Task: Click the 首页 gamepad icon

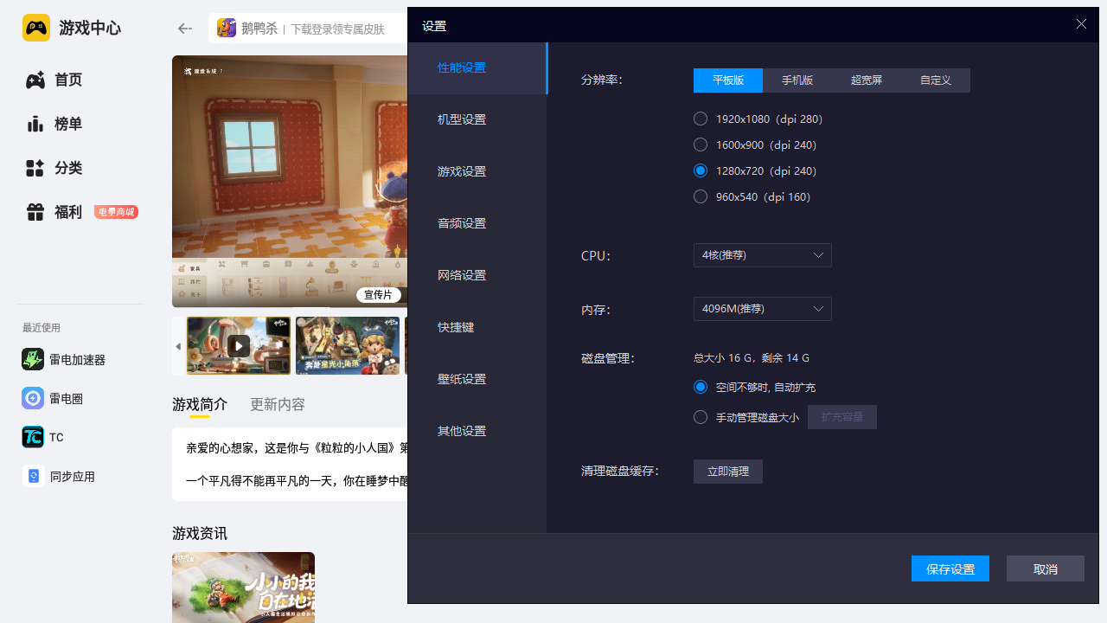Action: tap(35, 80)
